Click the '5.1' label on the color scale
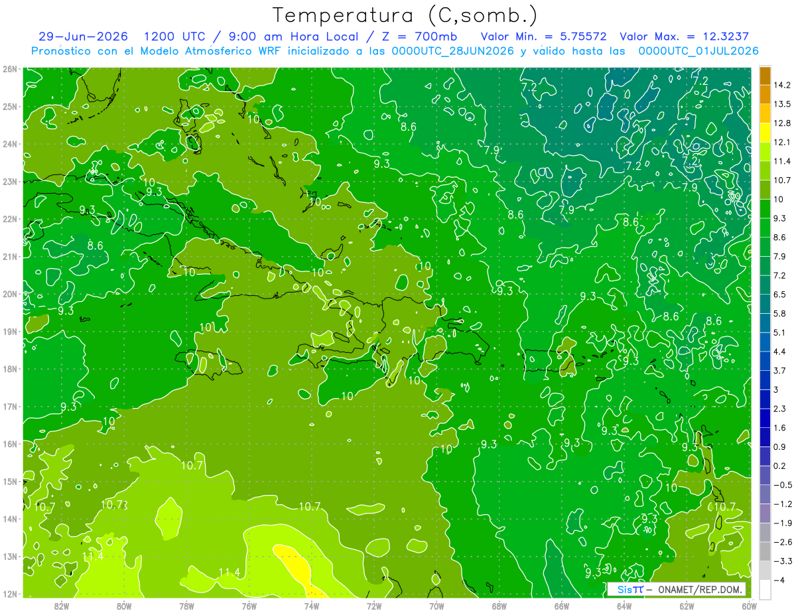796x615 pixels. click(x=781, y=332)
